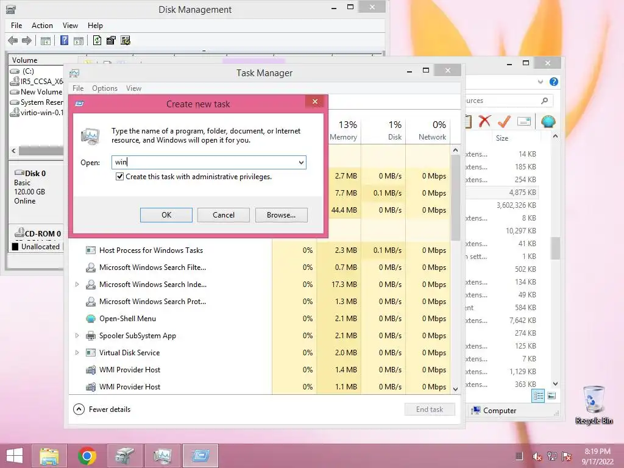The width and height of the screenshot is (624, 468).
Task: Open Disk Management properties toolbar icon
Action: point(111,40)
